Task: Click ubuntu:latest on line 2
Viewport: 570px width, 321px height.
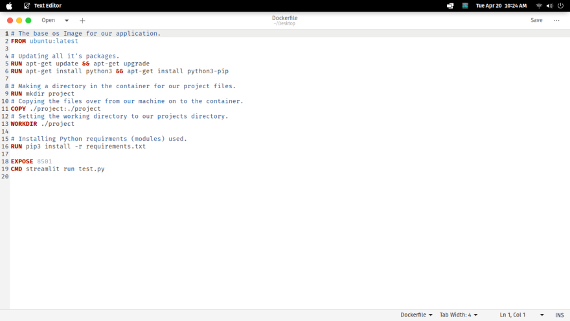Action: (x=54, y=41)
